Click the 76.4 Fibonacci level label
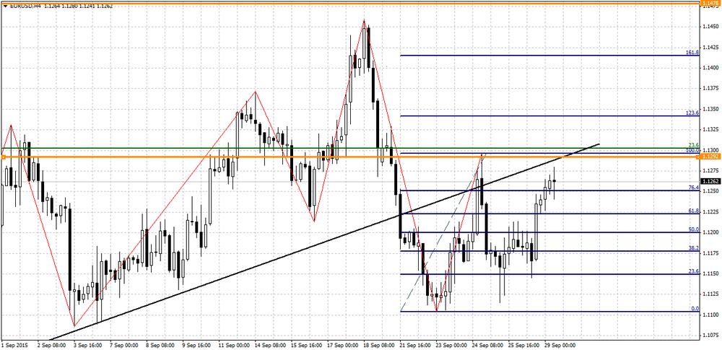Image resolution: width=722 pixels, height=350 pixels. coord(694,188)
